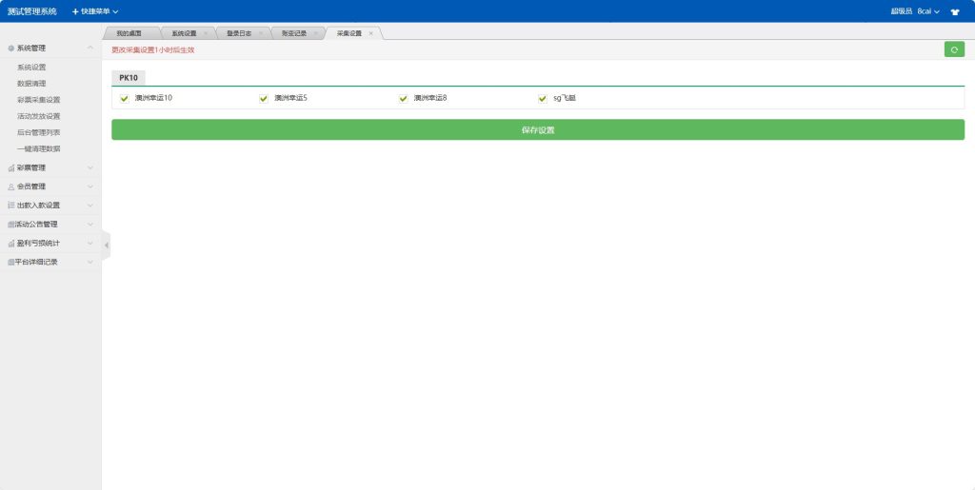Click the person icon beside 会员管理
Image resolution: width=975 pixels, height=490 pixels.
[11, 186]
